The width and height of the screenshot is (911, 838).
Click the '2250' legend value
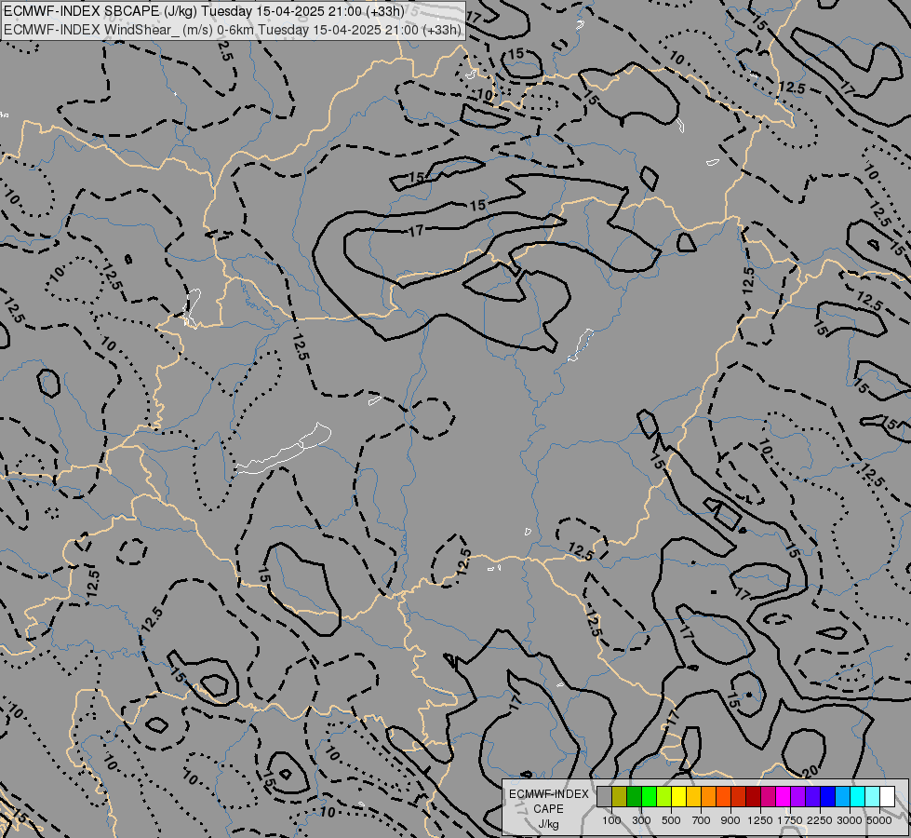(x=820, y=820)
